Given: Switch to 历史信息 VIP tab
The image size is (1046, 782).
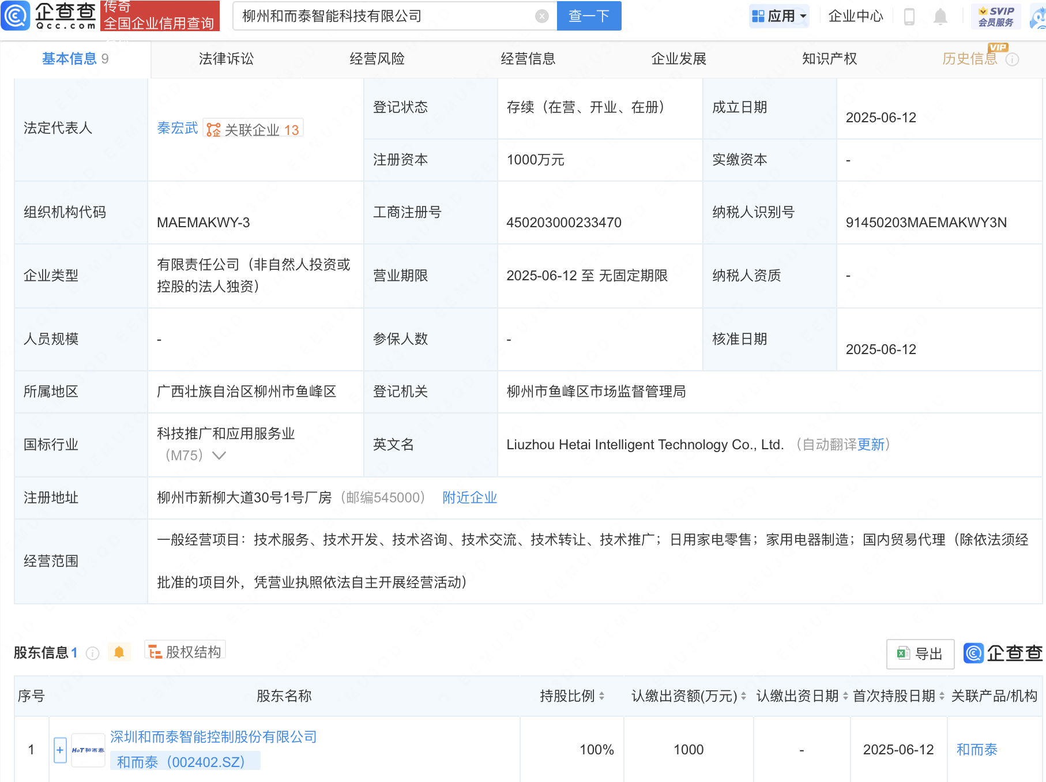Looking at the screenshot, I should point(970,59).
